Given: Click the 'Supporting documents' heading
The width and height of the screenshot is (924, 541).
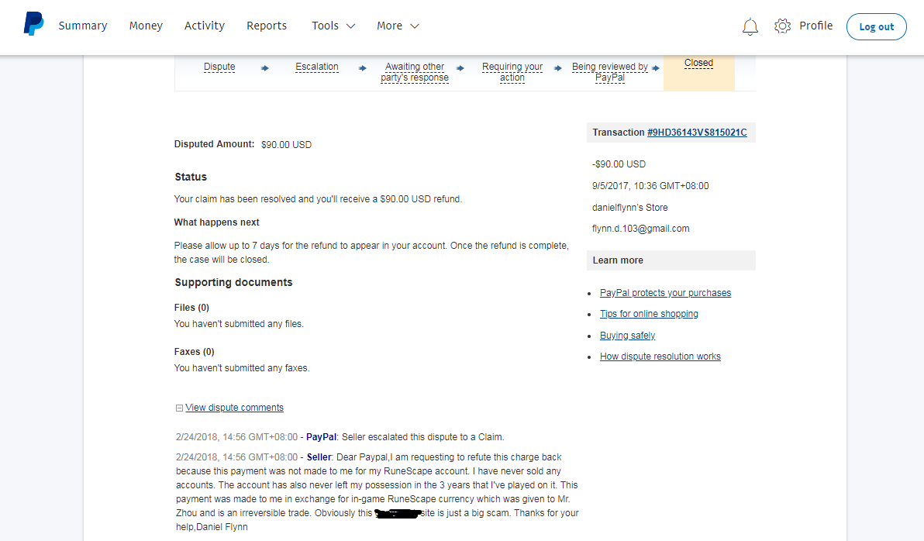Looking at the screenshot, I should 233,282.
